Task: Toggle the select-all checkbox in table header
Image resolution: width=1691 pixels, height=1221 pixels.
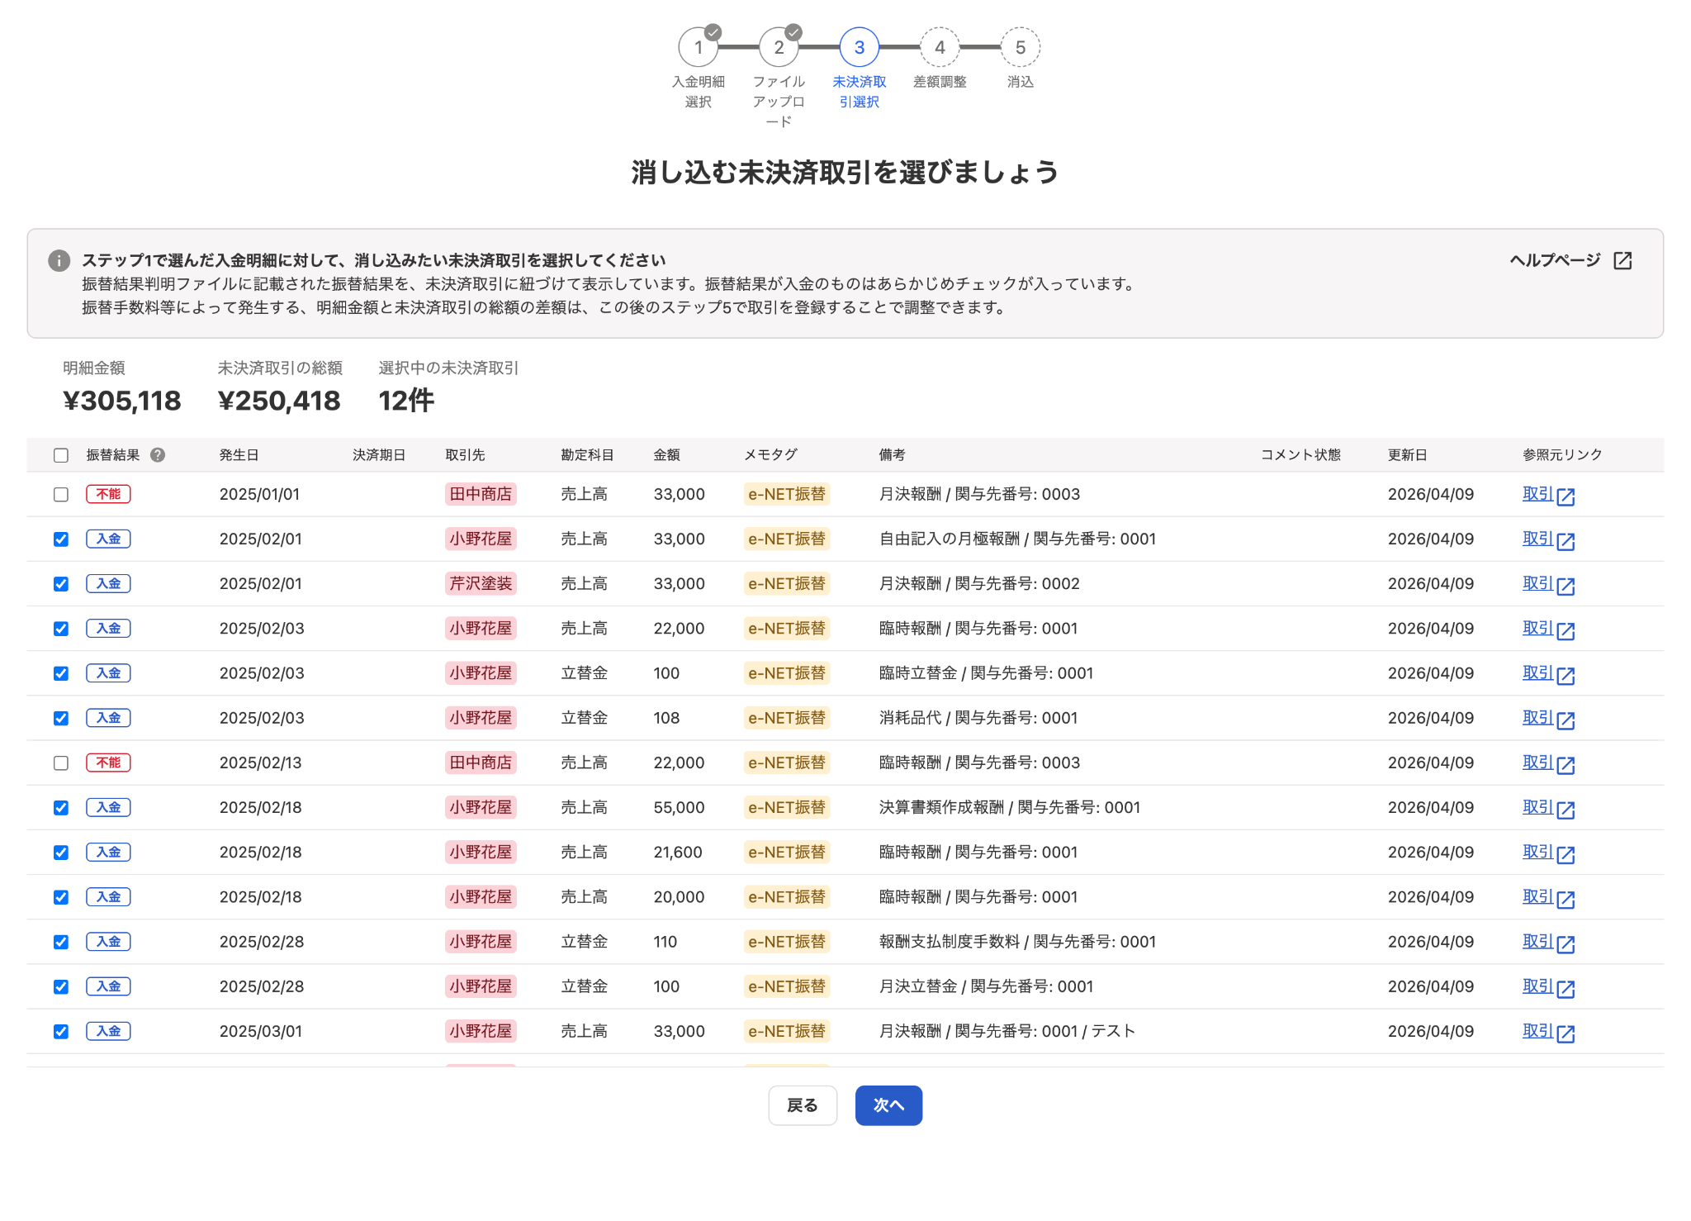Action: point(61,455)
